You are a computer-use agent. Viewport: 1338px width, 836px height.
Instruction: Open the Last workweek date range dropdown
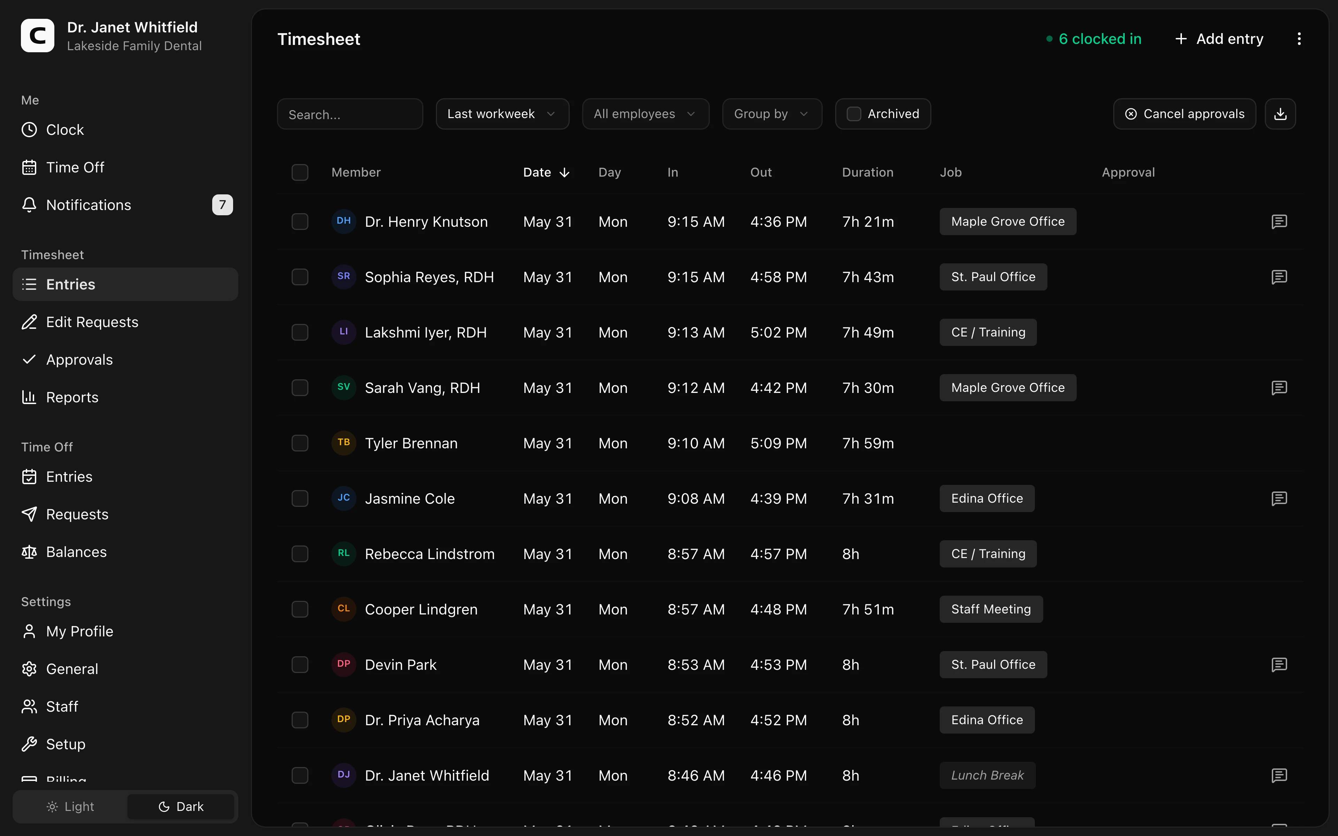click(502, 114)
